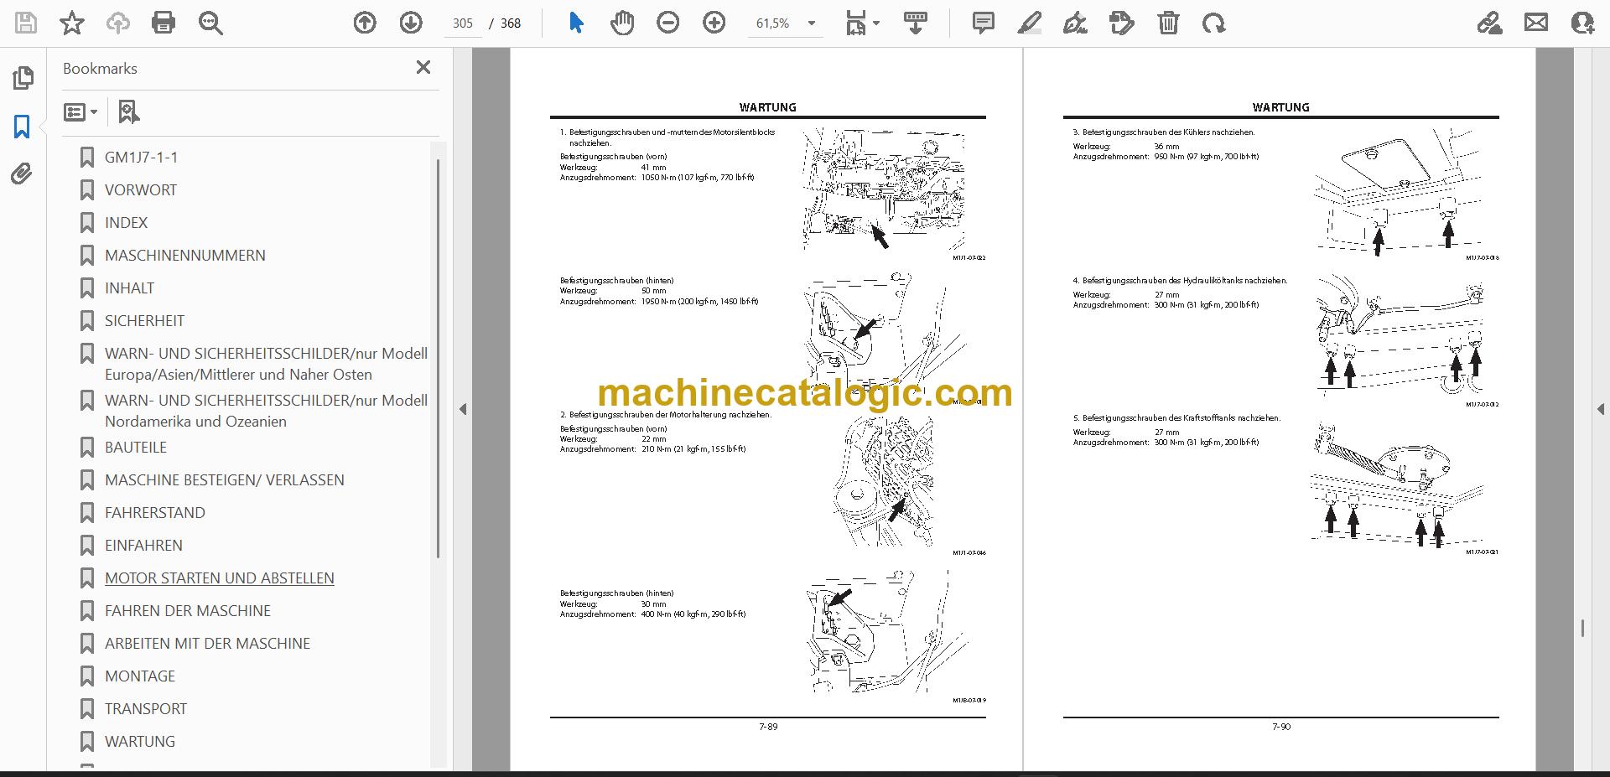The width and height of the screenshot is (1610, 777).
Task: Jump to MOTOR STARTEN UND ABSTELLEN
Action: 219,578
